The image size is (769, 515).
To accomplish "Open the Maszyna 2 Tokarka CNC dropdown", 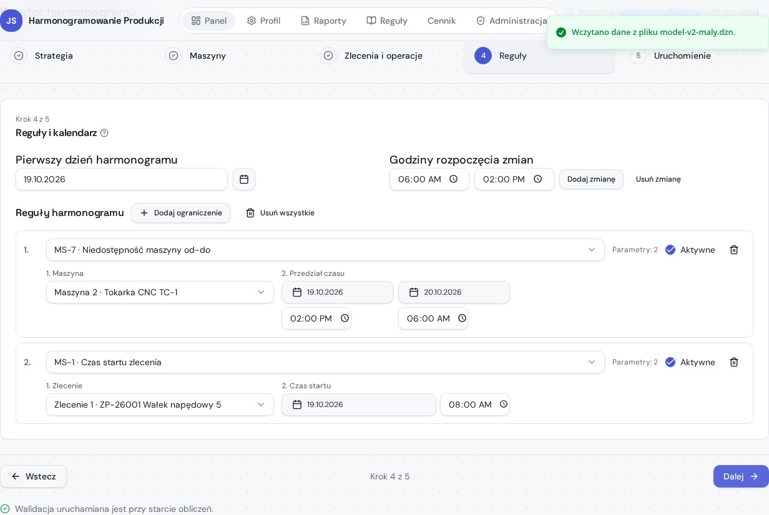I will pos(160,292).
